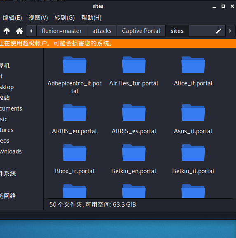Open the 帮助(H) menu
The width and height of the screenshot is (236, 238).
(91, 18)
